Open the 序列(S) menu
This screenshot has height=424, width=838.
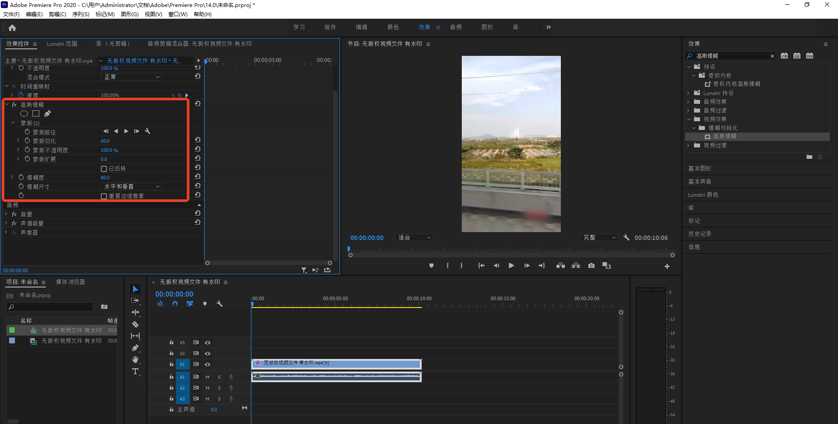(x=81, y=14)
